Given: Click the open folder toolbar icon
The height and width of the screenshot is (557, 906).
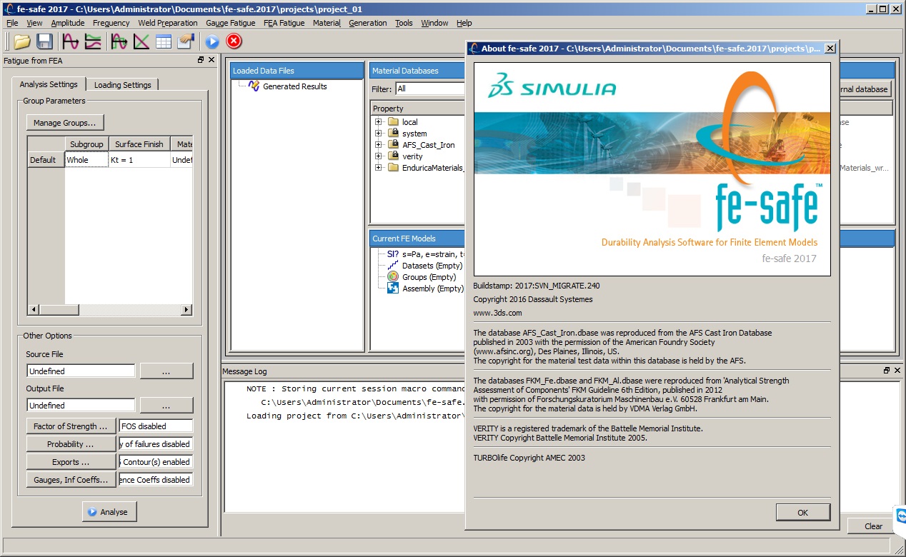Looking at the screenshot, I should point(22,41).
